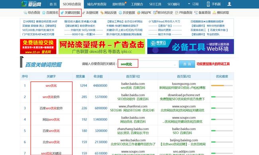Open keyword input suggestion dropdown arrow
This screenshot has width=259, height=155.
(x=175, y=65)
